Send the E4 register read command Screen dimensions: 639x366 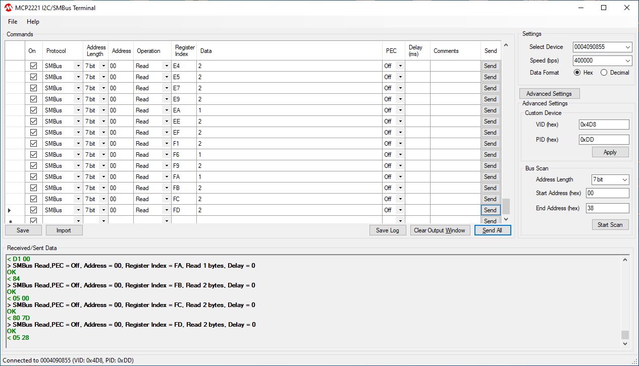pyautogui.click(x=490, y=66)
